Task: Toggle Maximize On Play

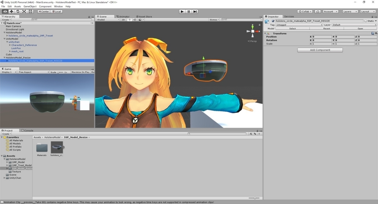Action: (80, 72)
